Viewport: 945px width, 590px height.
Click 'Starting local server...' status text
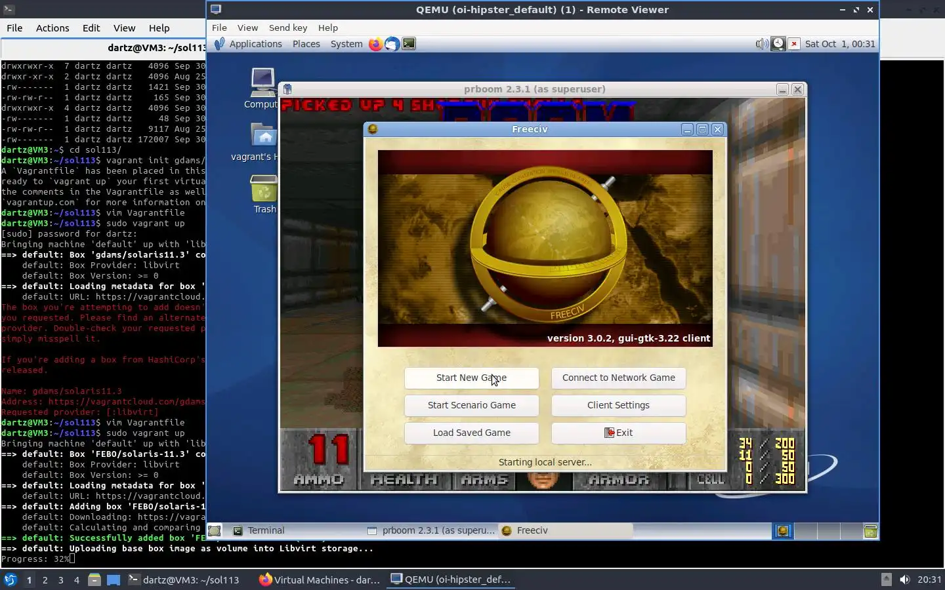[545, 462]
